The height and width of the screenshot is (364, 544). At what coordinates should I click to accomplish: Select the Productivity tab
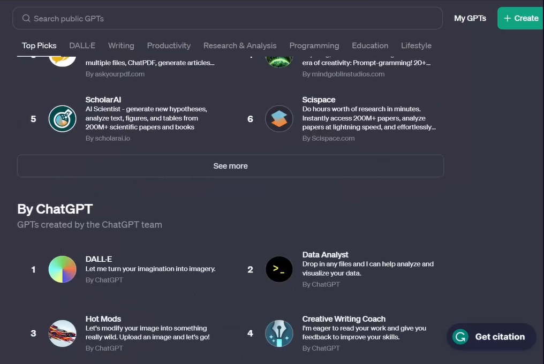click(169, 45)
